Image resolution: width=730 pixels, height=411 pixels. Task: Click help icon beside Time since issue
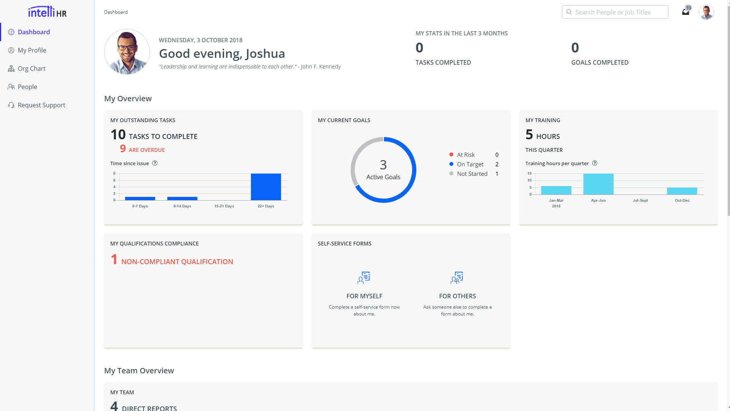click(155, 163)
